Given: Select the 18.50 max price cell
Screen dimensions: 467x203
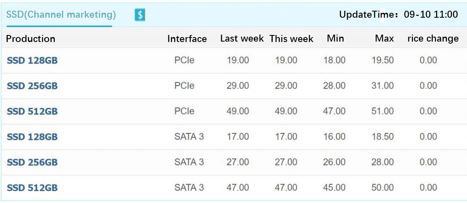Looking at the screenshot, I should coord(383,137).
